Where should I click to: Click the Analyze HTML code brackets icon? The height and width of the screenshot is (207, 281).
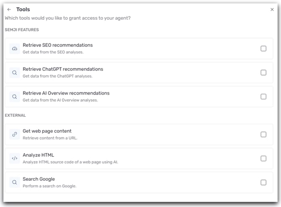(15, 158)
